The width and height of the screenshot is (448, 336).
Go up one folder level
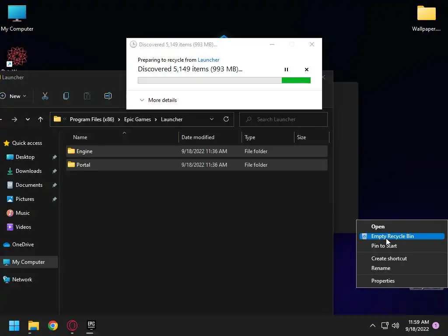(x=41, y=119)
